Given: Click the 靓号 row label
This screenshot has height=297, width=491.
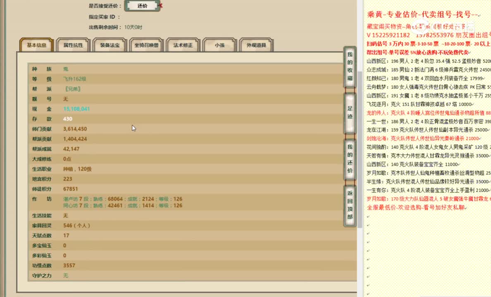Looking at the screenshot, I should click(x=42, y=99).
